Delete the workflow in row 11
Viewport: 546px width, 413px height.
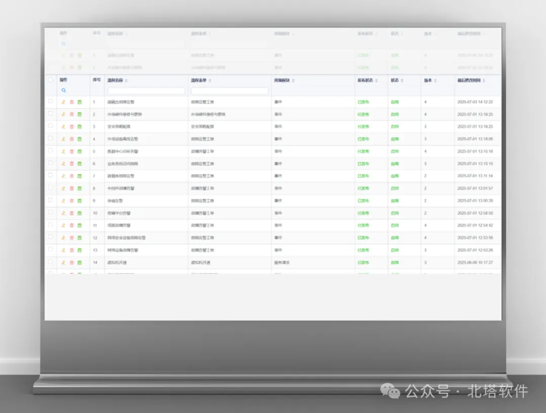[x=72, y=225]
